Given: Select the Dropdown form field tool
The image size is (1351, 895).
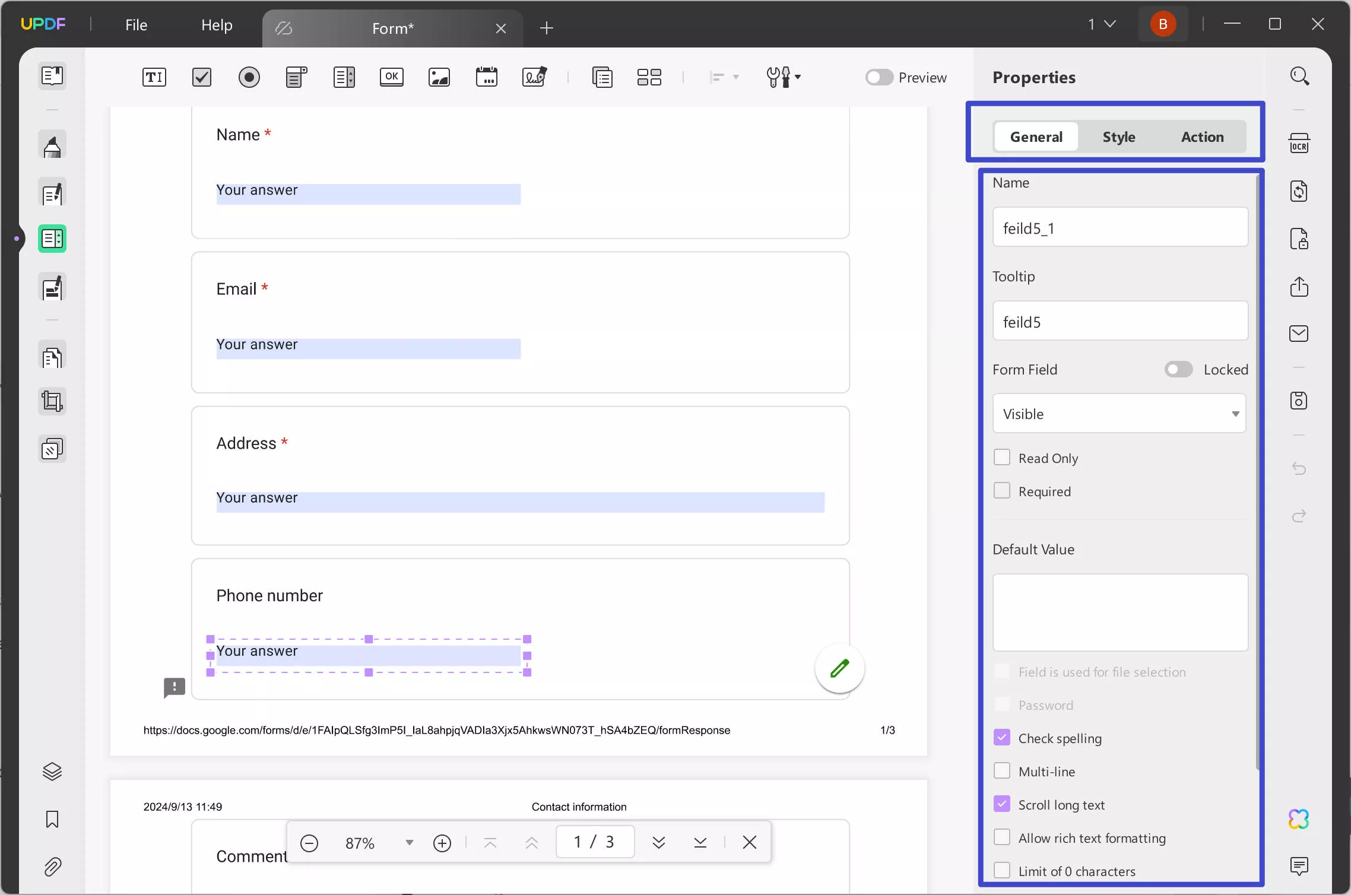Looking at the screenshot, I should [296, 77].
